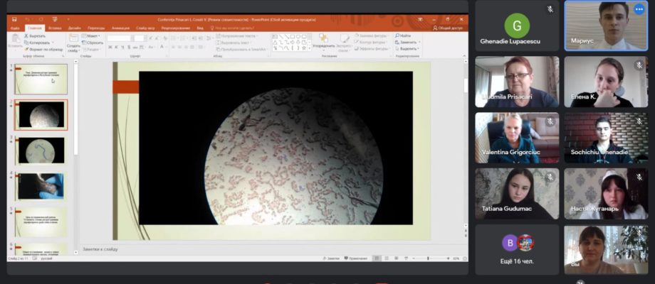Image resolution: width=655 pixels, height=284 pixels.
Task: Open more options on Мариус tile
Action: (639, 9)
